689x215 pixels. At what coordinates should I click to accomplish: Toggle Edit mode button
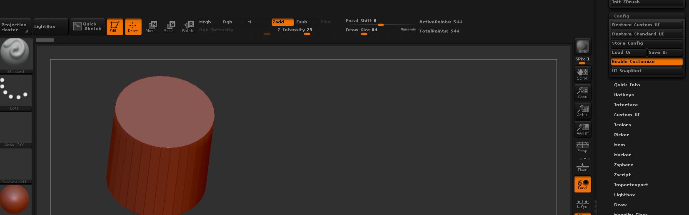point(115,27)
